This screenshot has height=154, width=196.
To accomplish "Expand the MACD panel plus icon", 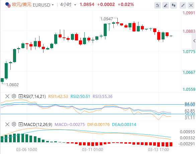I will pyautogui.click(x=20, y=124).
